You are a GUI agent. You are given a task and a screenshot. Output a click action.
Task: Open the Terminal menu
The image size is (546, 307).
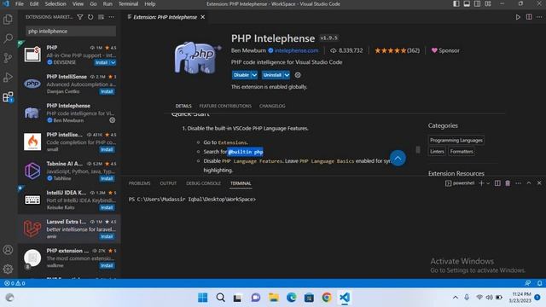(x=128, y=3)
